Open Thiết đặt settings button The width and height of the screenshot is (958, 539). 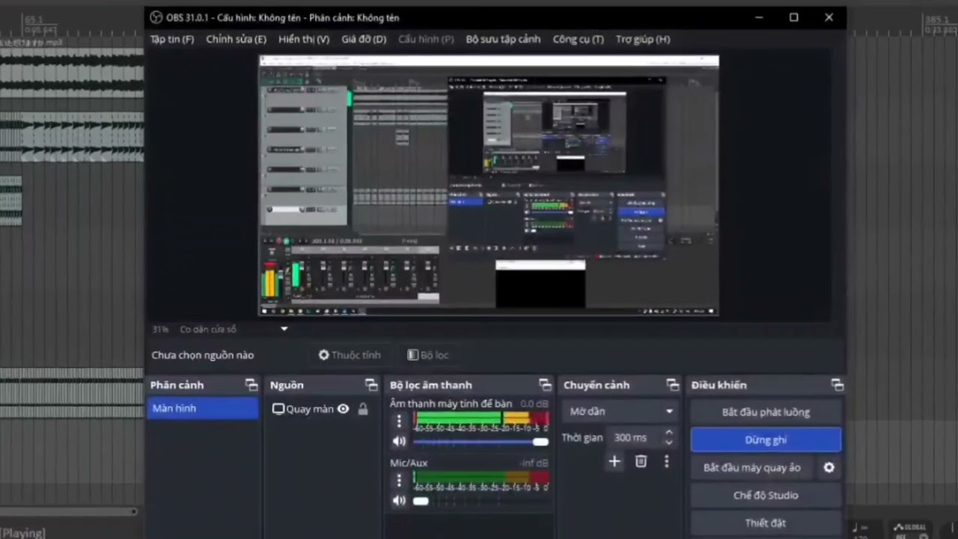tap(766, 523)
